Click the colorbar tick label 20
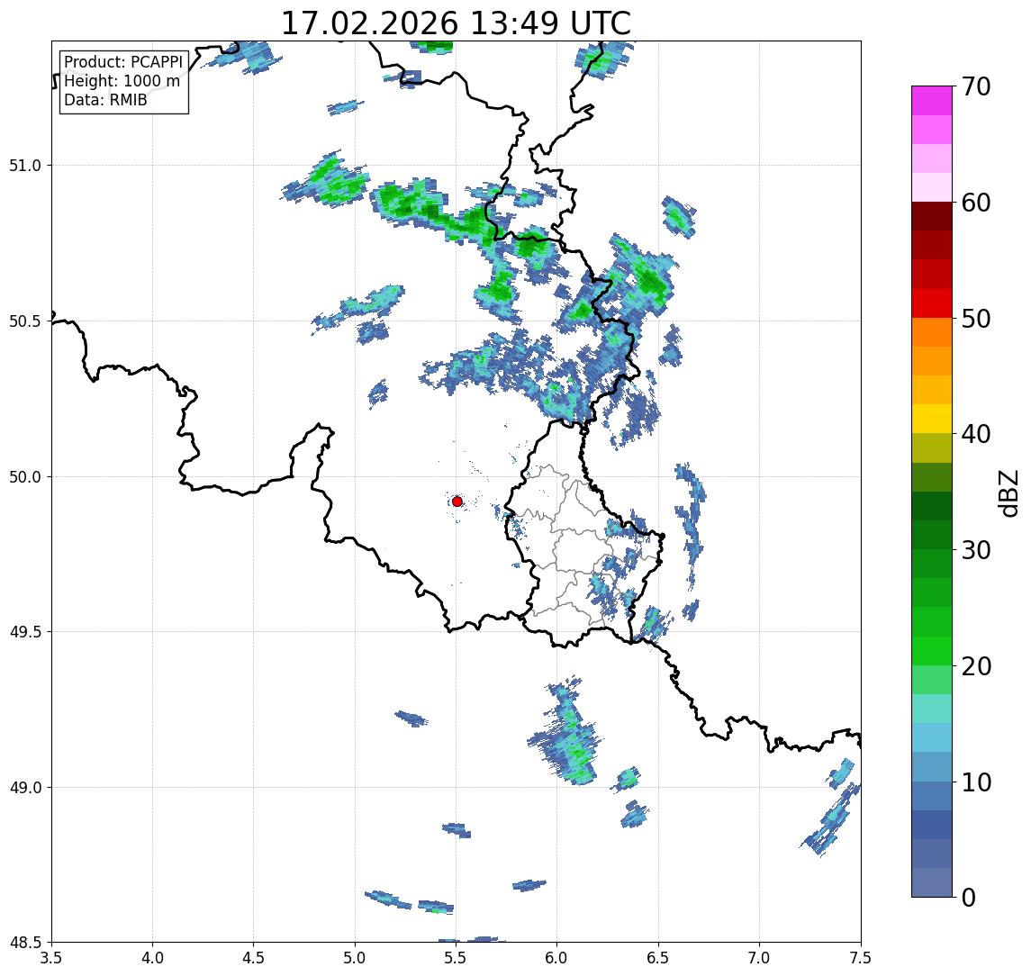Viewport: 1031px width, 976px height. coord(976,666)
